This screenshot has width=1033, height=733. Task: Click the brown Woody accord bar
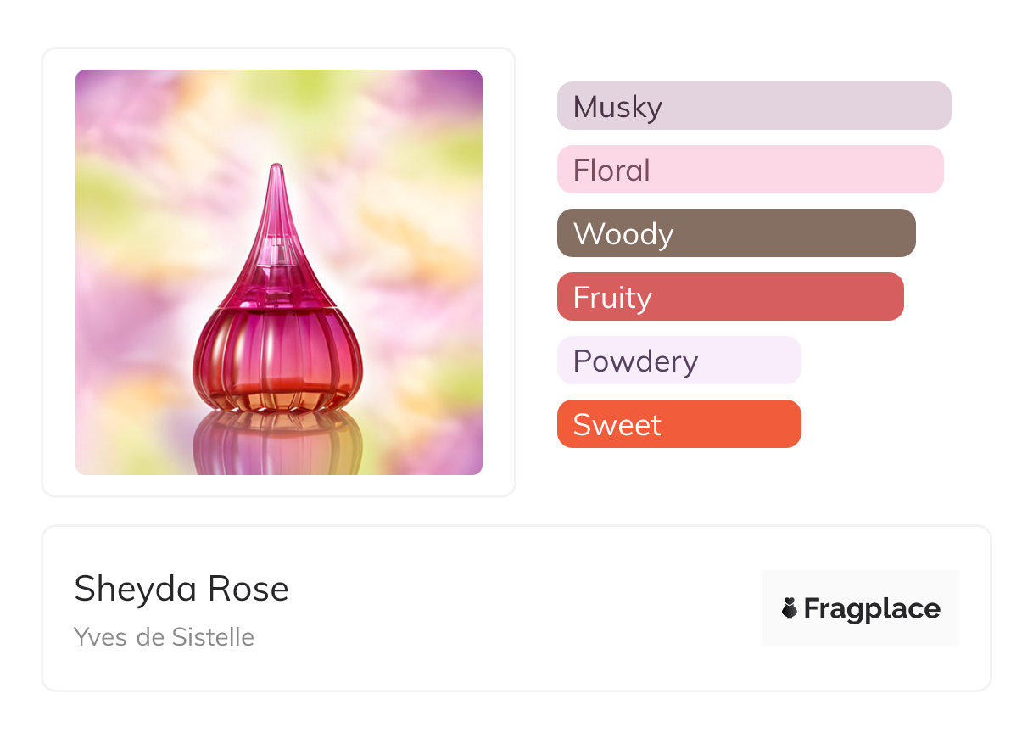pos(736,233)
